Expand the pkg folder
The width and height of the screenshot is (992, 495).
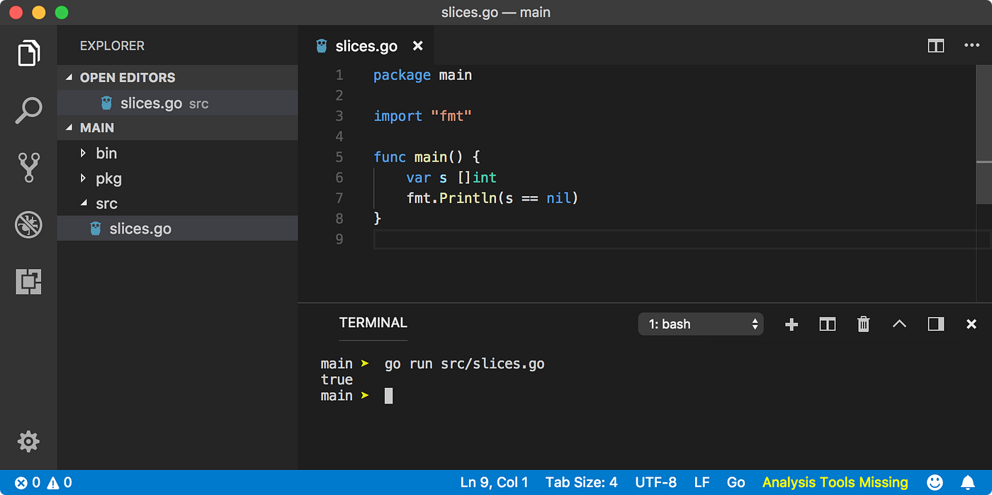tap(177, 178)
